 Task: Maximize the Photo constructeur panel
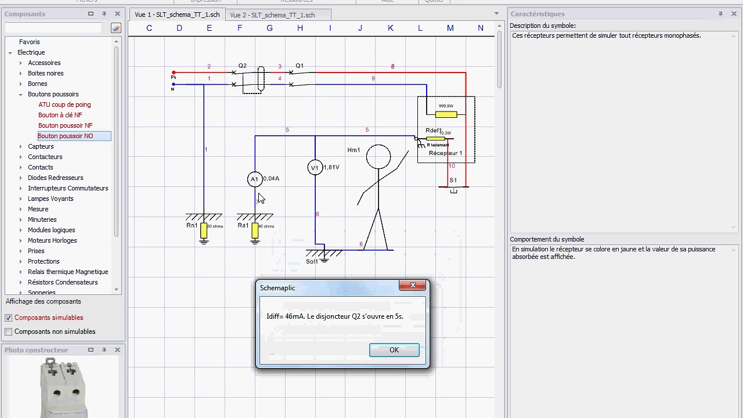coord(91,350)
